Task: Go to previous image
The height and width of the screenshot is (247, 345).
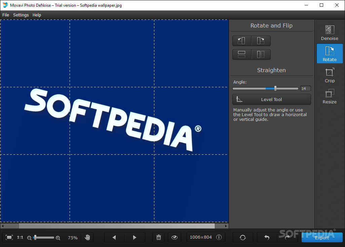Action: click(x=114, y=237)
